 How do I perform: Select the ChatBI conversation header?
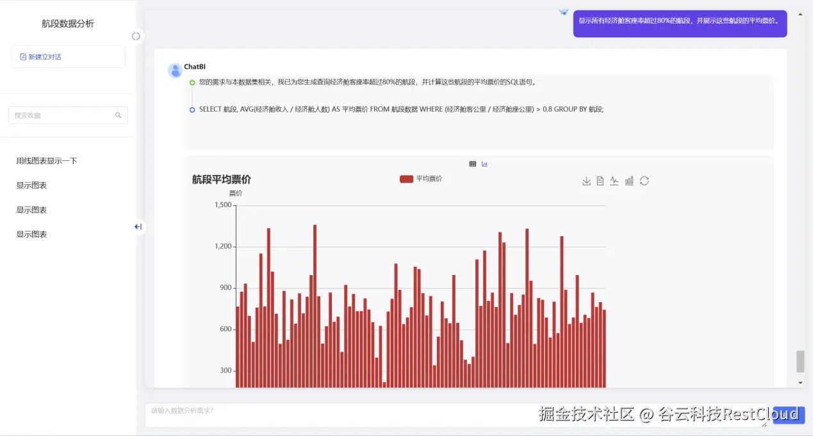coord(194,66)
